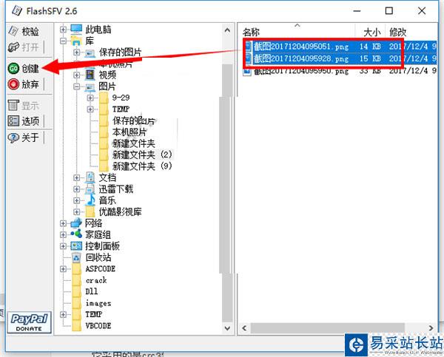Image resolution: width=444 pixels, height=357 pixels.
Task: Collapse the 库 library tree node
Action: click(64, 41)
